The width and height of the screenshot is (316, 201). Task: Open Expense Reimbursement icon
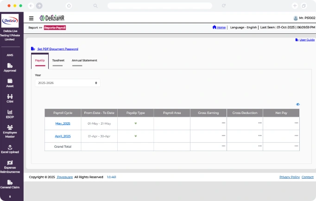10,163
